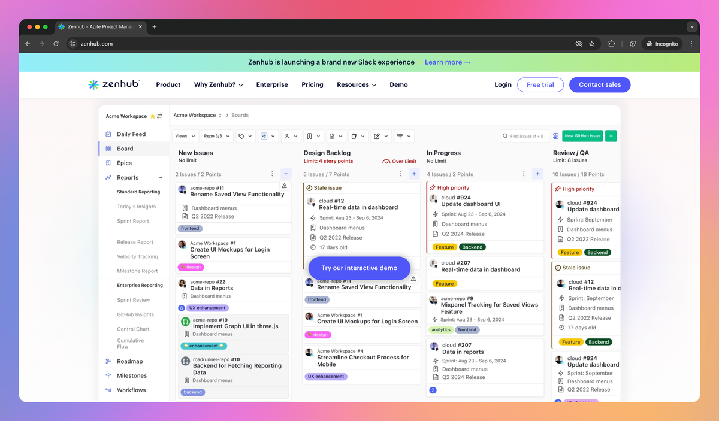Open a new browser tab
The height and width of the screenshot is (421, 719).
click(x=155, y=27)
